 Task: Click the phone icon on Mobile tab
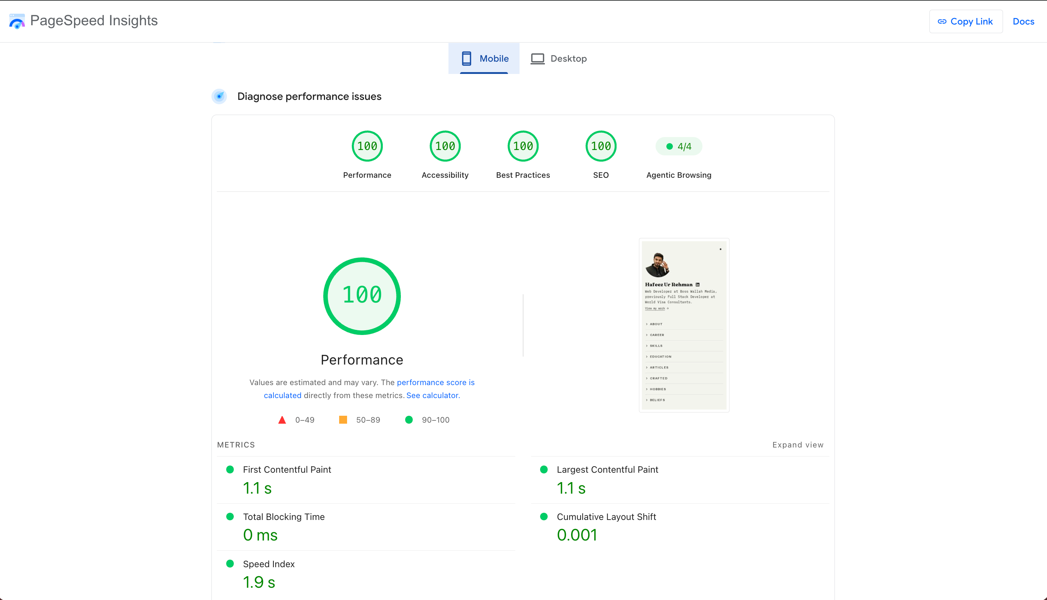click(x=466, y=58)
